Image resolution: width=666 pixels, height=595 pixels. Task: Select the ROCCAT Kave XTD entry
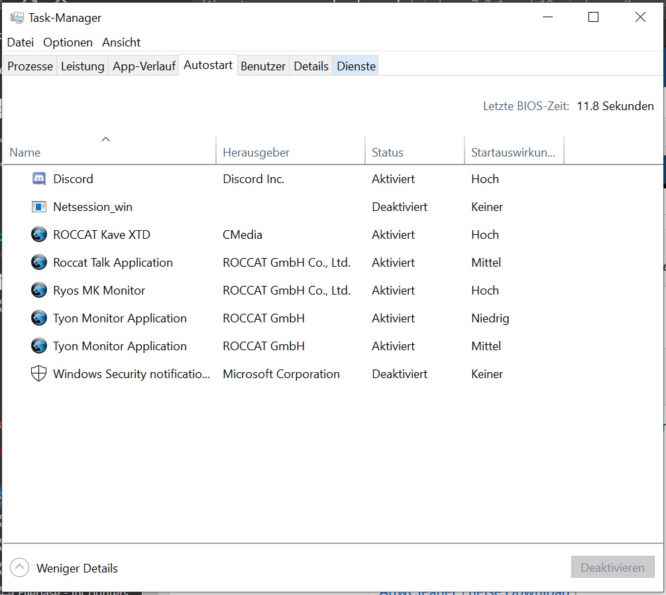click(x=101, y=234)
